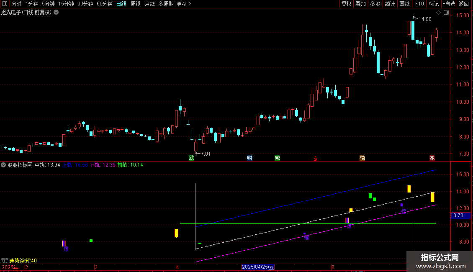Switch to 周线 weekly chart
The image size is (473, 272).
(x=136, y=4)
